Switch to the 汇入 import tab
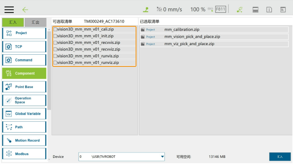The width and height of the screenshot is (293, 165). coord(13,22)
